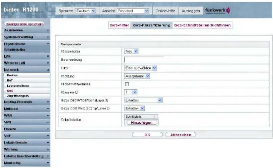Switch to QoS-Schnittstellen/Richtlinien tab
Image resolution: width=273 pixels, height=168 pixels.
[202, 25]
